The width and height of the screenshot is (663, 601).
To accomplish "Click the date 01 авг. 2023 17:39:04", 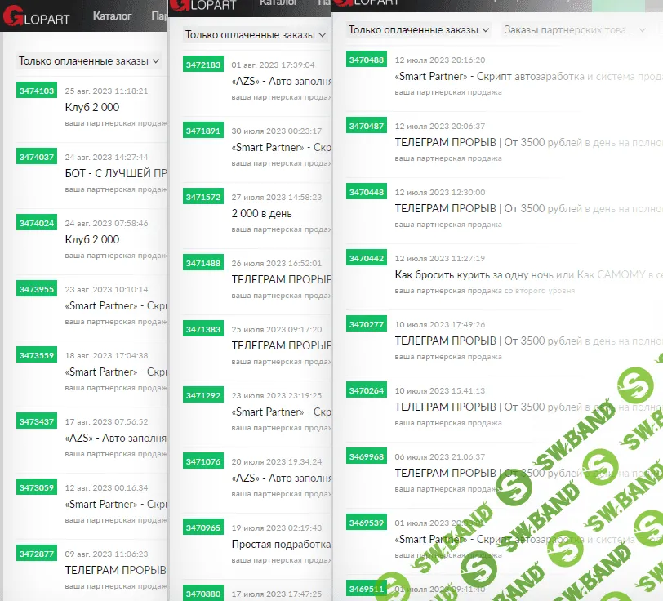I will (x=274, y=65).
